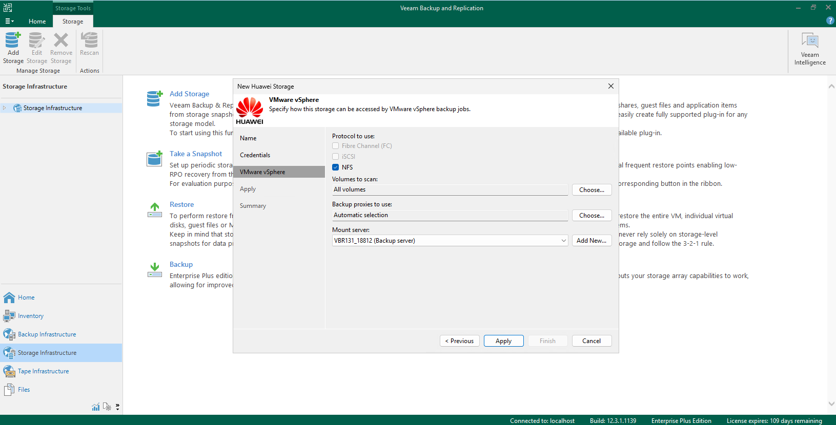Open the Restore link

coord(181,204)
